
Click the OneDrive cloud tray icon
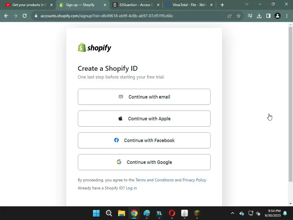click(x=241, y=213)
